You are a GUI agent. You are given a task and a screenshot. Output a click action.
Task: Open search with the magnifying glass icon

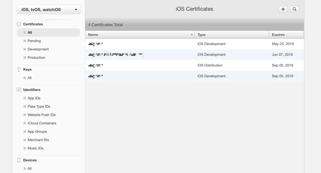pyautogui.click(x=295, y=9)
